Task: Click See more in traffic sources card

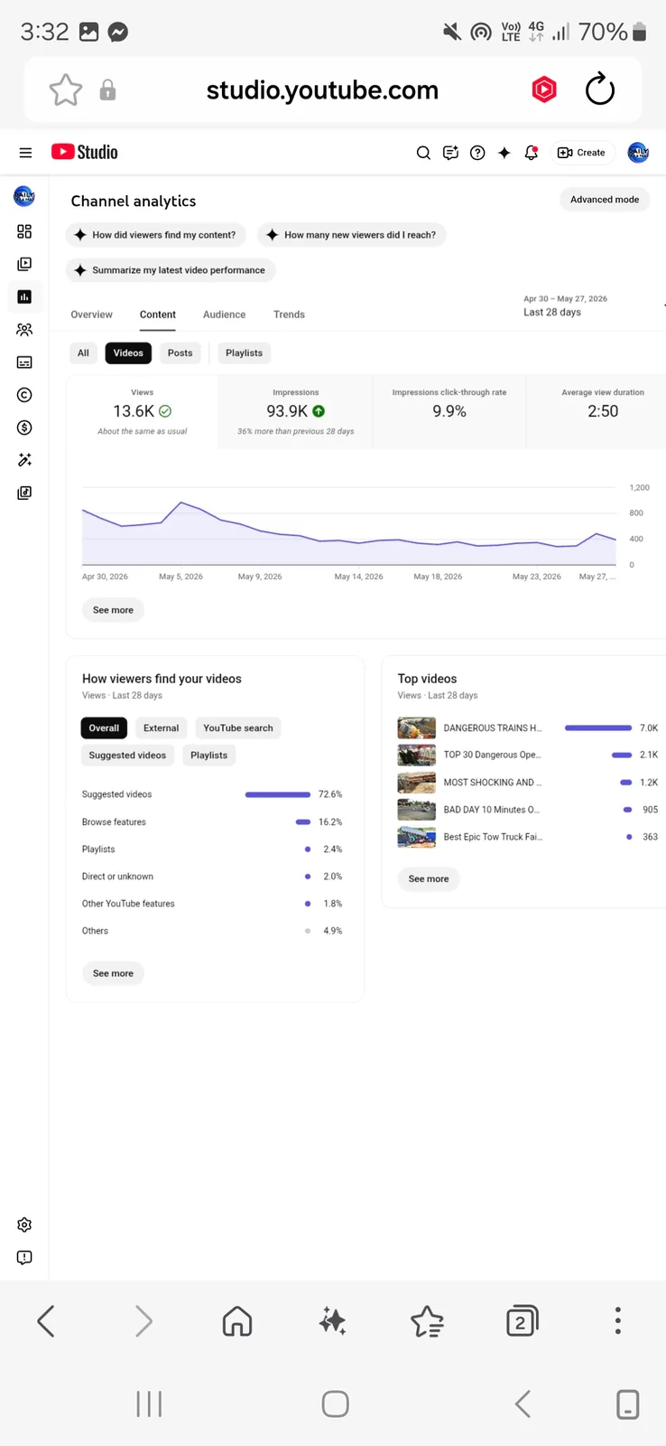Action: point(113,973)
